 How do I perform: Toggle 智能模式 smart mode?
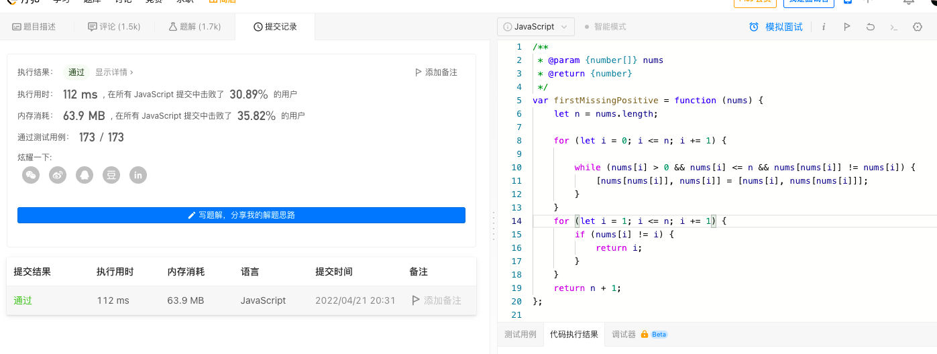(x=605, y=27)
